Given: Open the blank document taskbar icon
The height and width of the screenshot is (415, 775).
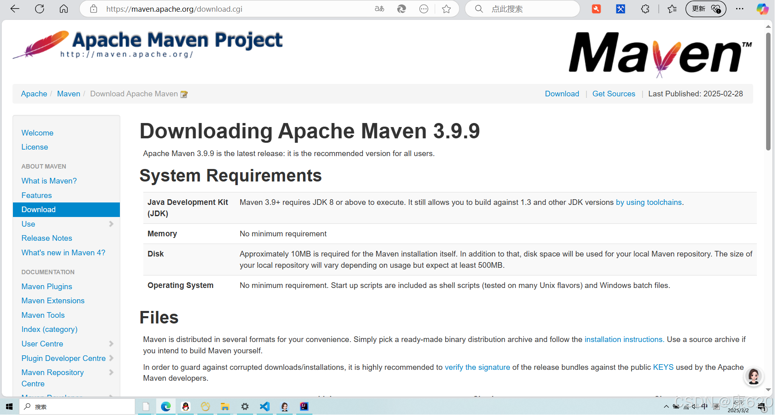Looking at the screenshot, I should click(146, 407).
